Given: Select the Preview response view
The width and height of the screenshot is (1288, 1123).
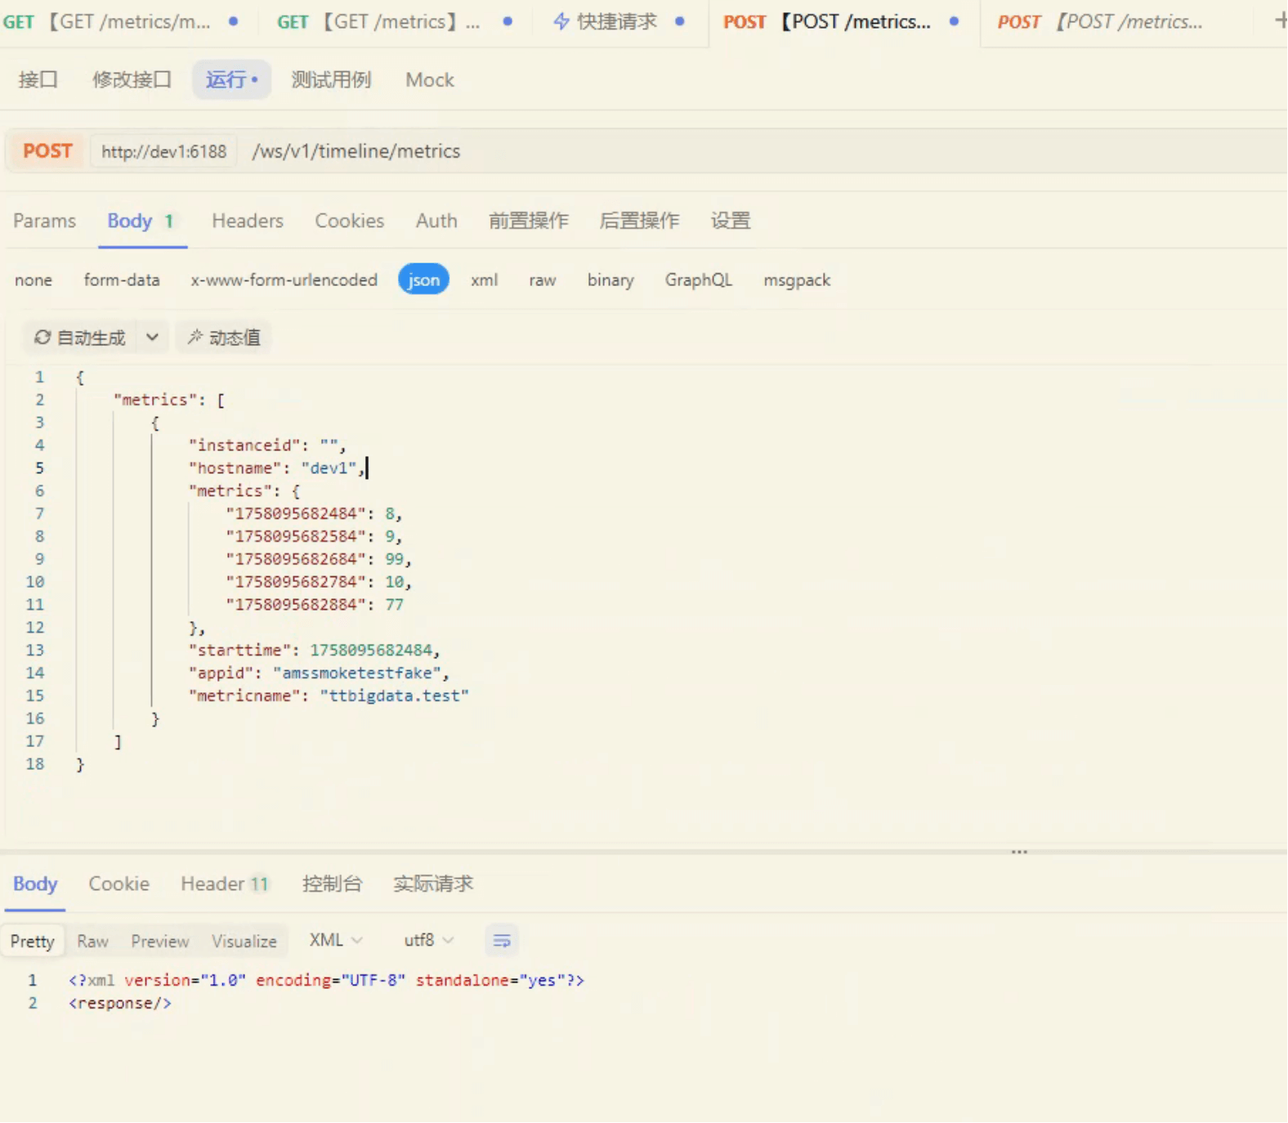Looking at the screenshot, I should 160,942.
